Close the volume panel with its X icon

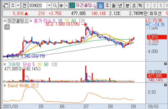[x=166, y=64]
